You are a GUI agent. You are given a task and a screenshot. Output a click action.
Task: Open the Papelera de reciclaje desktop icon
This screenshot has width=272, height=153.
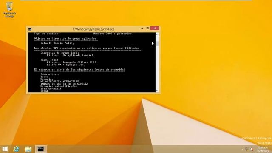click(x=9, y=10)
